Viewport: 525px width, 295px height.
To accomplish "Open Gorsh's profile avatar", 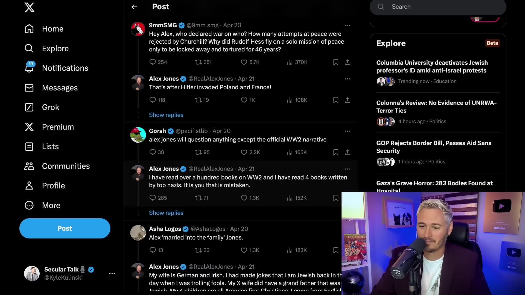I will click(x=138, y=135).
